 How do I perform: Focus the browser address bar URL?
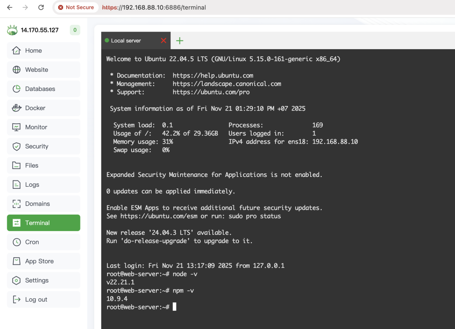154,7
